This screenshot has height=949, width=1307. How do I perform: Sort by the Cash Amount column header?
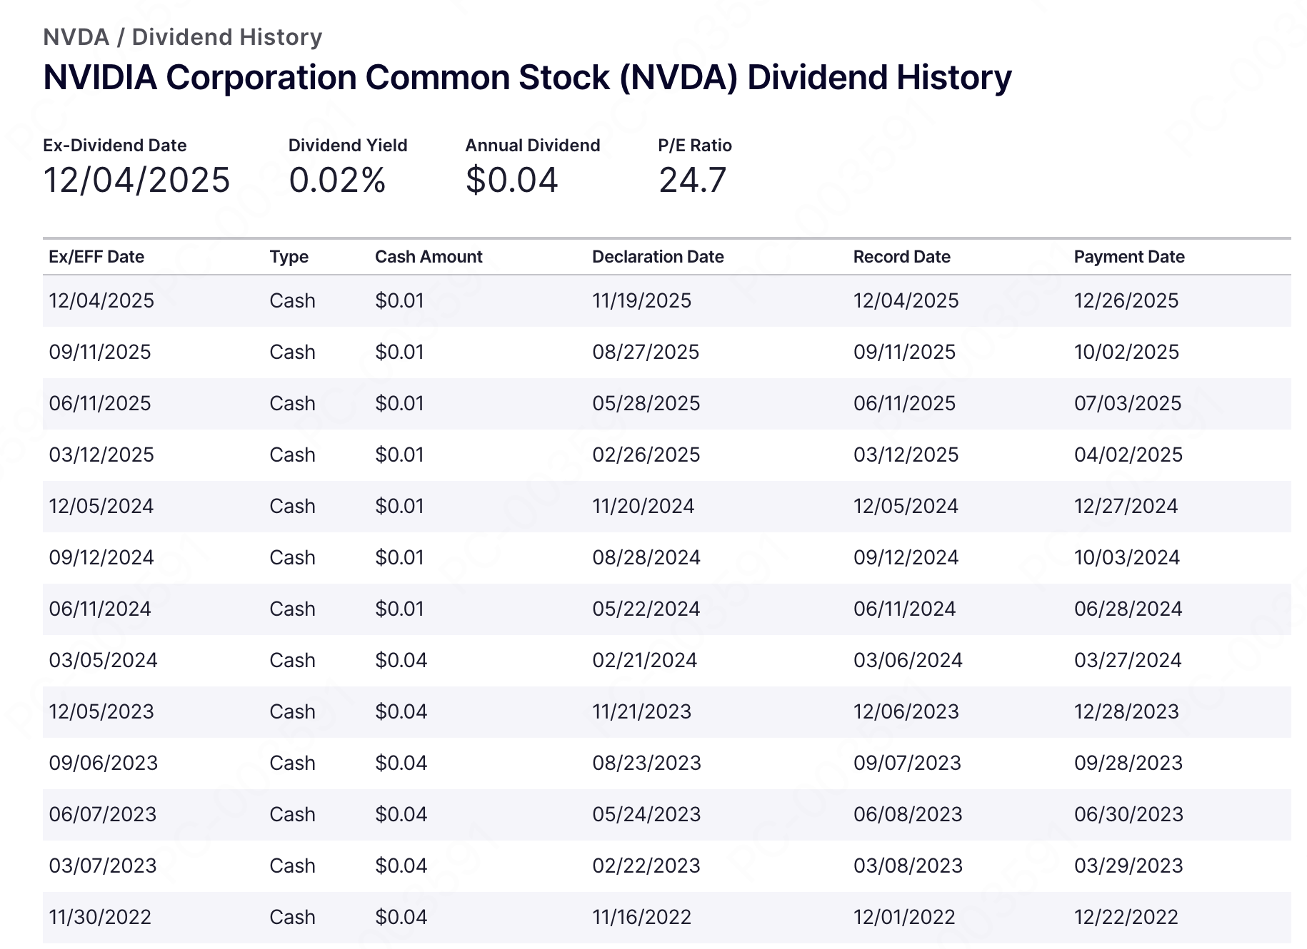(x=429, y=256)
